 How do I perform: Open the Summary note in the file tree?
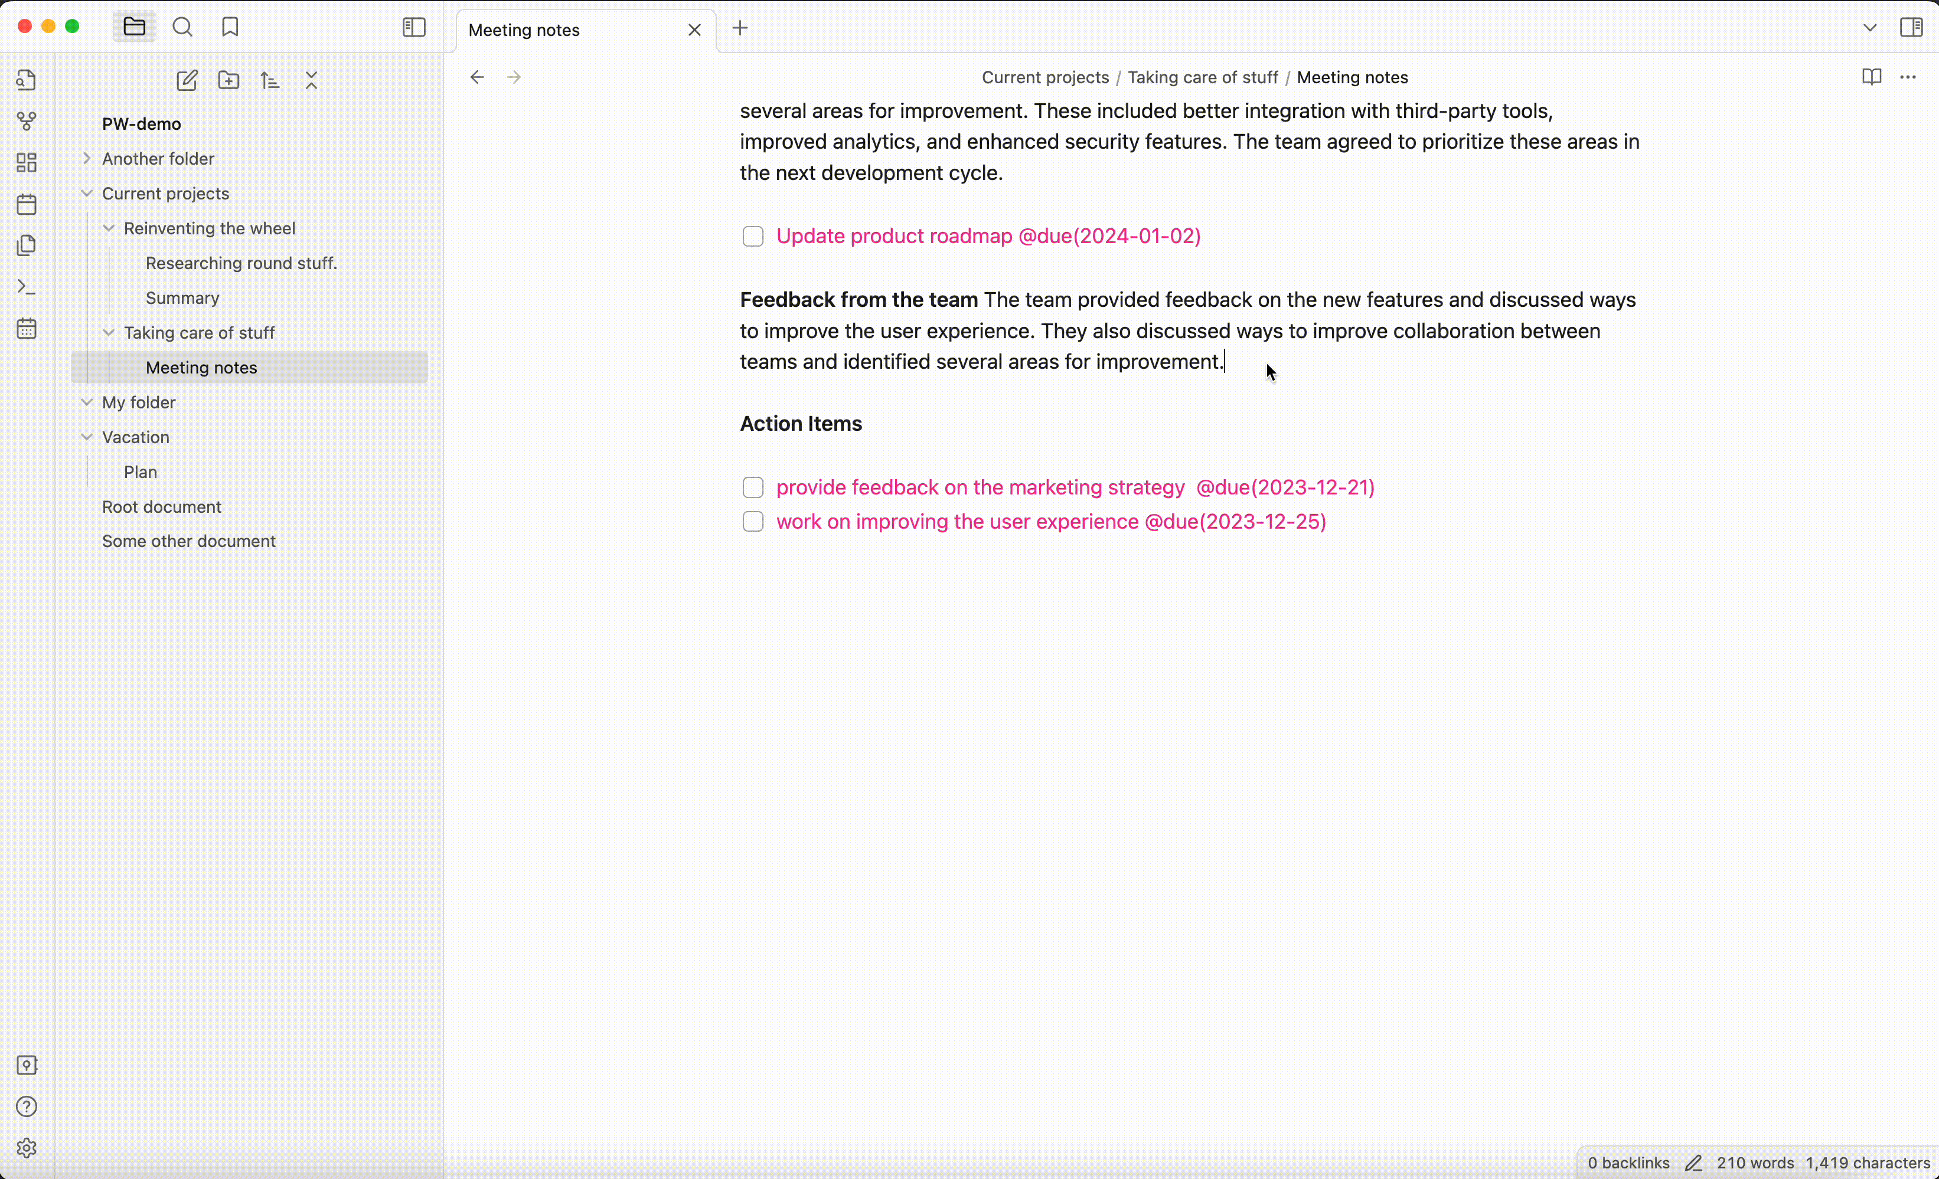tap(182, 298)
